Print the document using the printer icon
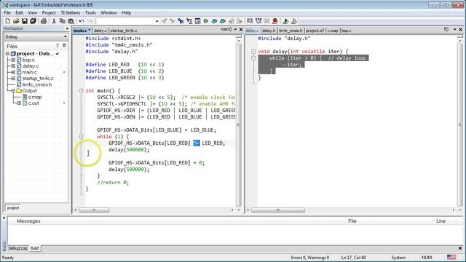Screen dimensions: 466x262 44,21
